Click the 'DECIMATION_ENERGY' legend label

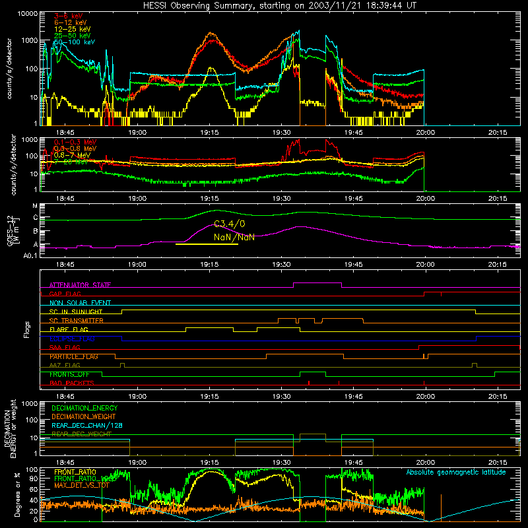coord(84,408)
